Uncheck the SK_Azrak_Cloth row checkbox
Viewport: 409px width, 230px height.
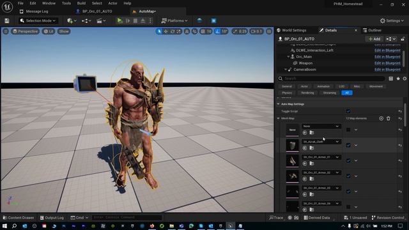[348, 145]
